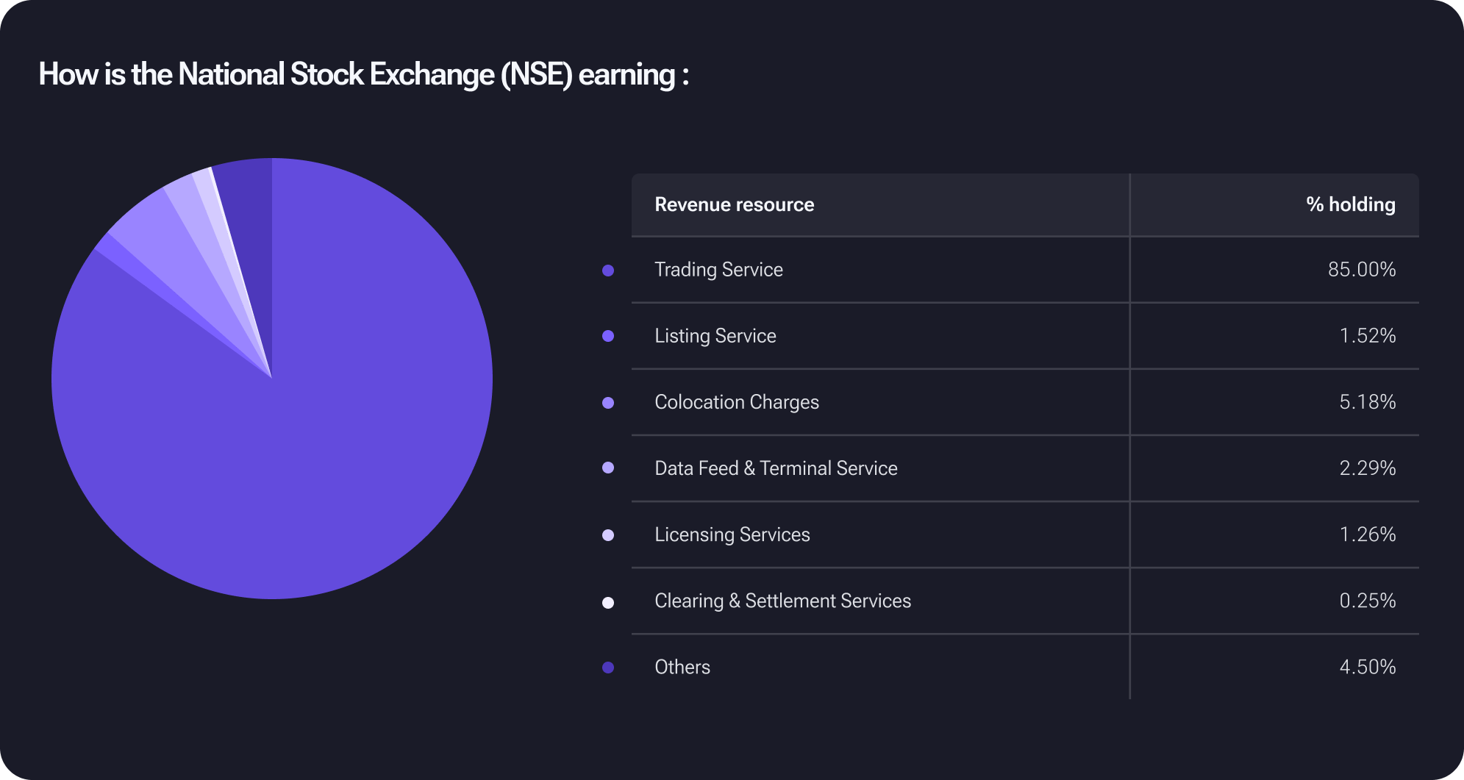The image size is (1464, 780).
Task: Open the Data Feed & Terminal Service label
Action: pos(776,468)
